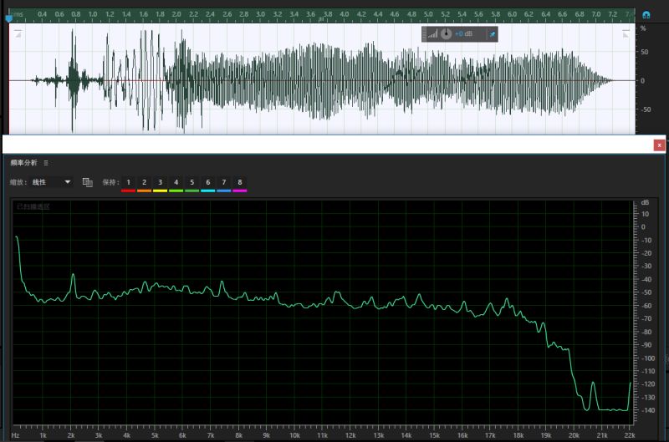Click the HUD gain adjustment knob

[446, 33]
